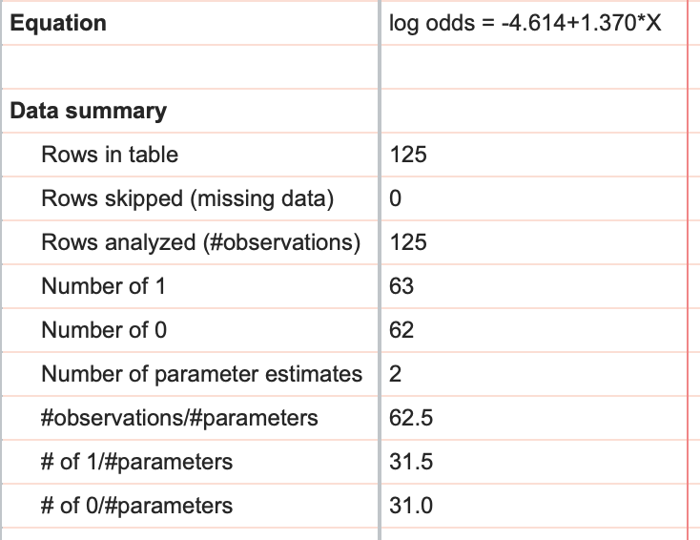Viewport: 700px width, 540px height.
Task: Select the Rows analyzed (#observations) label
Action: (x=200, y=242)
